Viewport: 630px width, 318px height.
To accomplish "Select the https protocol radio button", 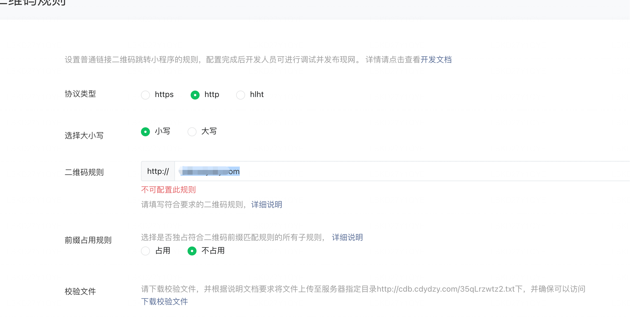I will pos(145,95).
